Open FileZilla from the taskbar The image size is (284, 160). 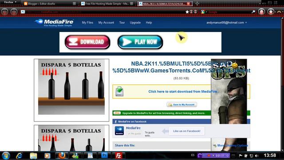[x=118, y=156]
